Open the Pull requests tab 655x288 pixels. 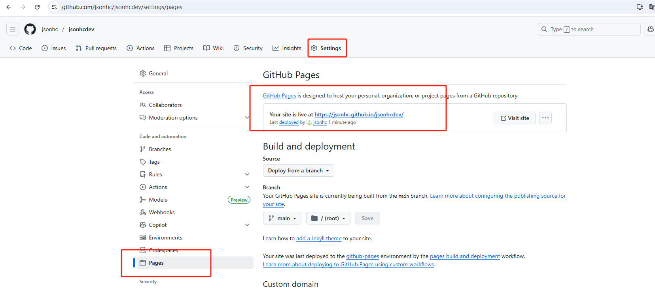pyautogui.click(x=96, y=48)
